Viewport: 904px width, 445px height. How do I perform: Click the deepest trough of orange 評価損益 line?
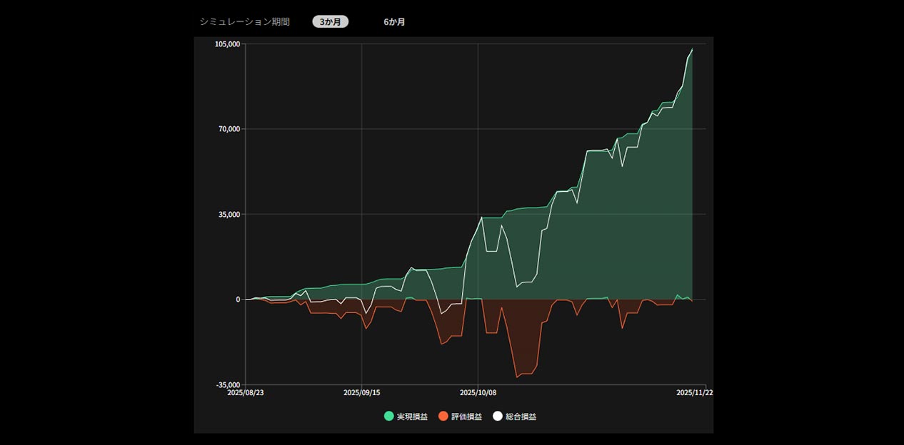coord(517,377)
